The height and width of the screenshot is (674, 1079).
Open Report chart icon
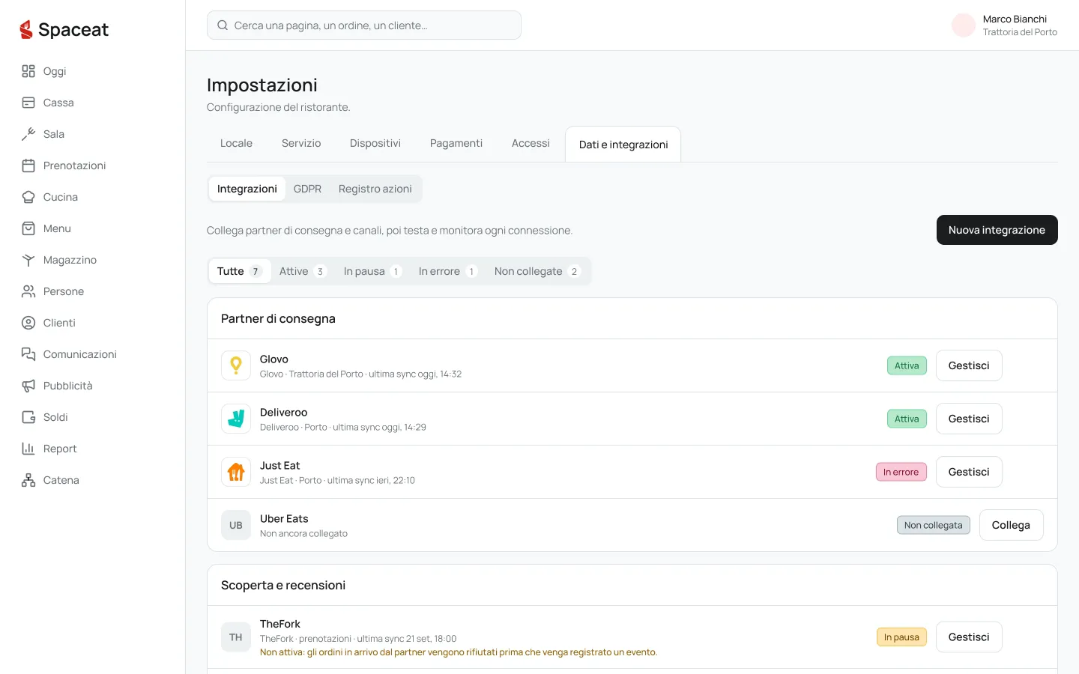pyautogui.click(x=28, y=449)
